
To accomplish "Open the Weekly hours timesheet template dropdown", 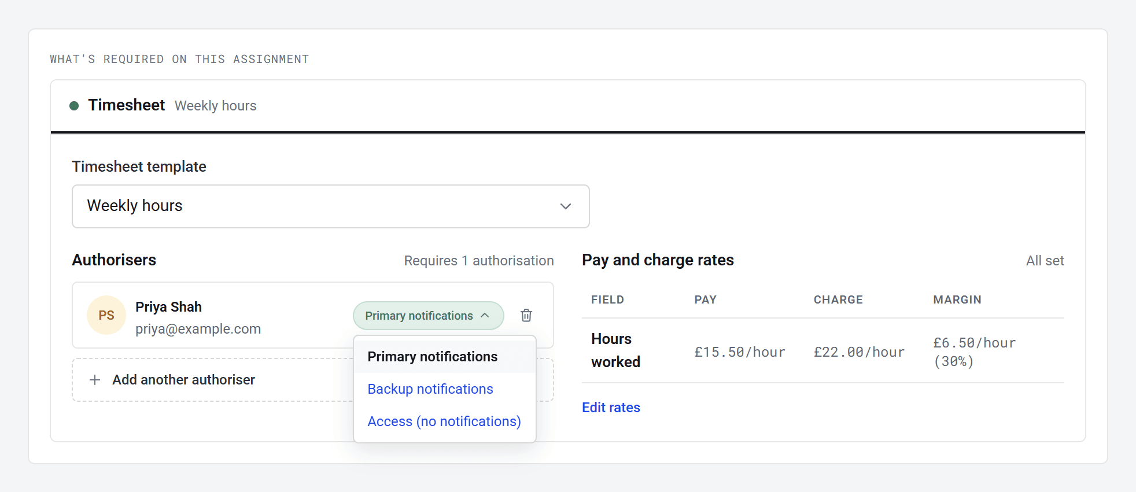I will (x=331, y=206).
